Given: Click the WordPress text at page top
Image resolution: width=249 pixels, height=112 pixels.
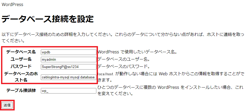Looking at the screenshot, I should (12, 4).
